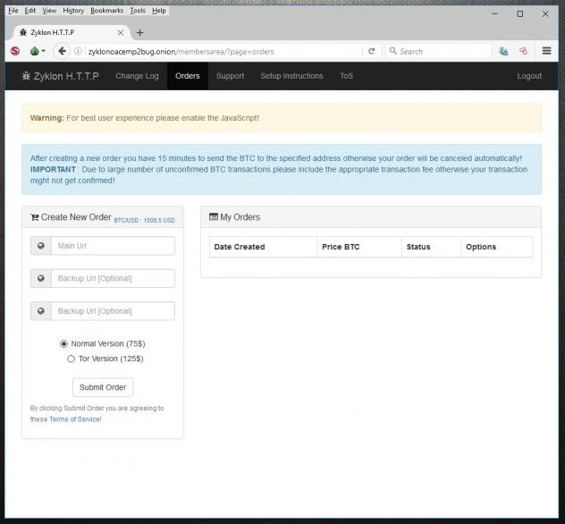Click the NoScript icon in the toolbar

coord(14,51)
